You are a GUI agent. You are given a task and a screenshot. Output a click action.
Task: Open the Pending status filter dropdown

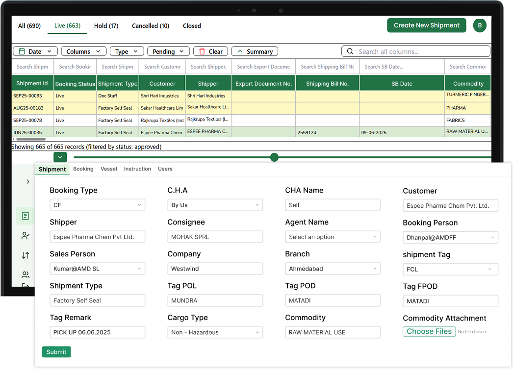pyautogui.click(x=168, y=51)
